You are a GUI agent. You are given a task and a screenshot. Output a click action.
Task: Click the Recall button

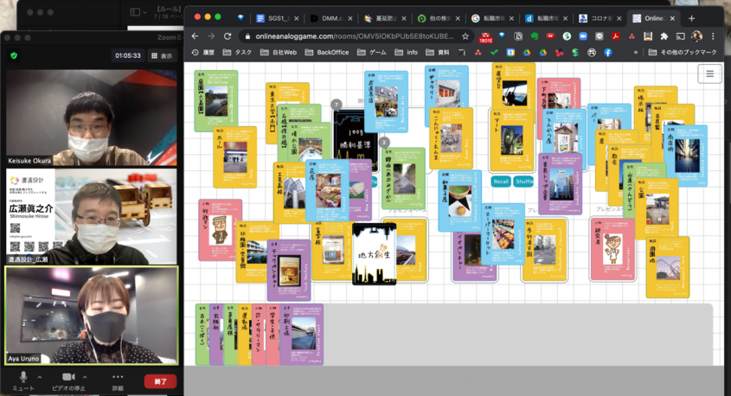(501, 182)
